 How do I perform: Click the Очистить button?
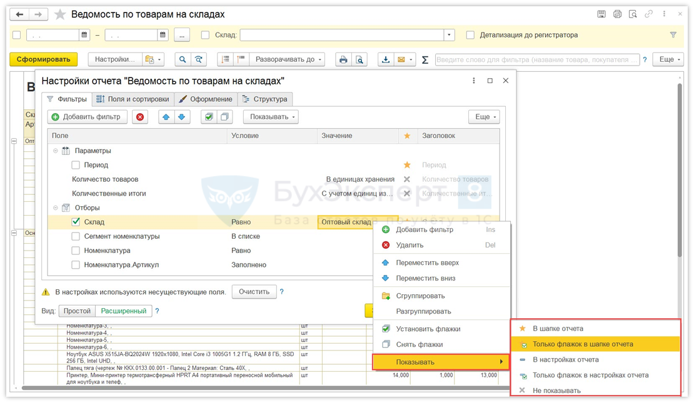pos(254,292)
